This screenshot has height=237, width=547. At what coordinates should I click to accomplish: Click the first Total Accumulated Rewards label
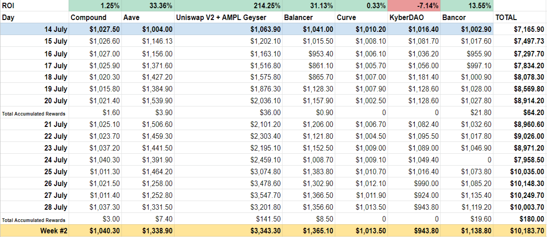(x=35, y=112)
